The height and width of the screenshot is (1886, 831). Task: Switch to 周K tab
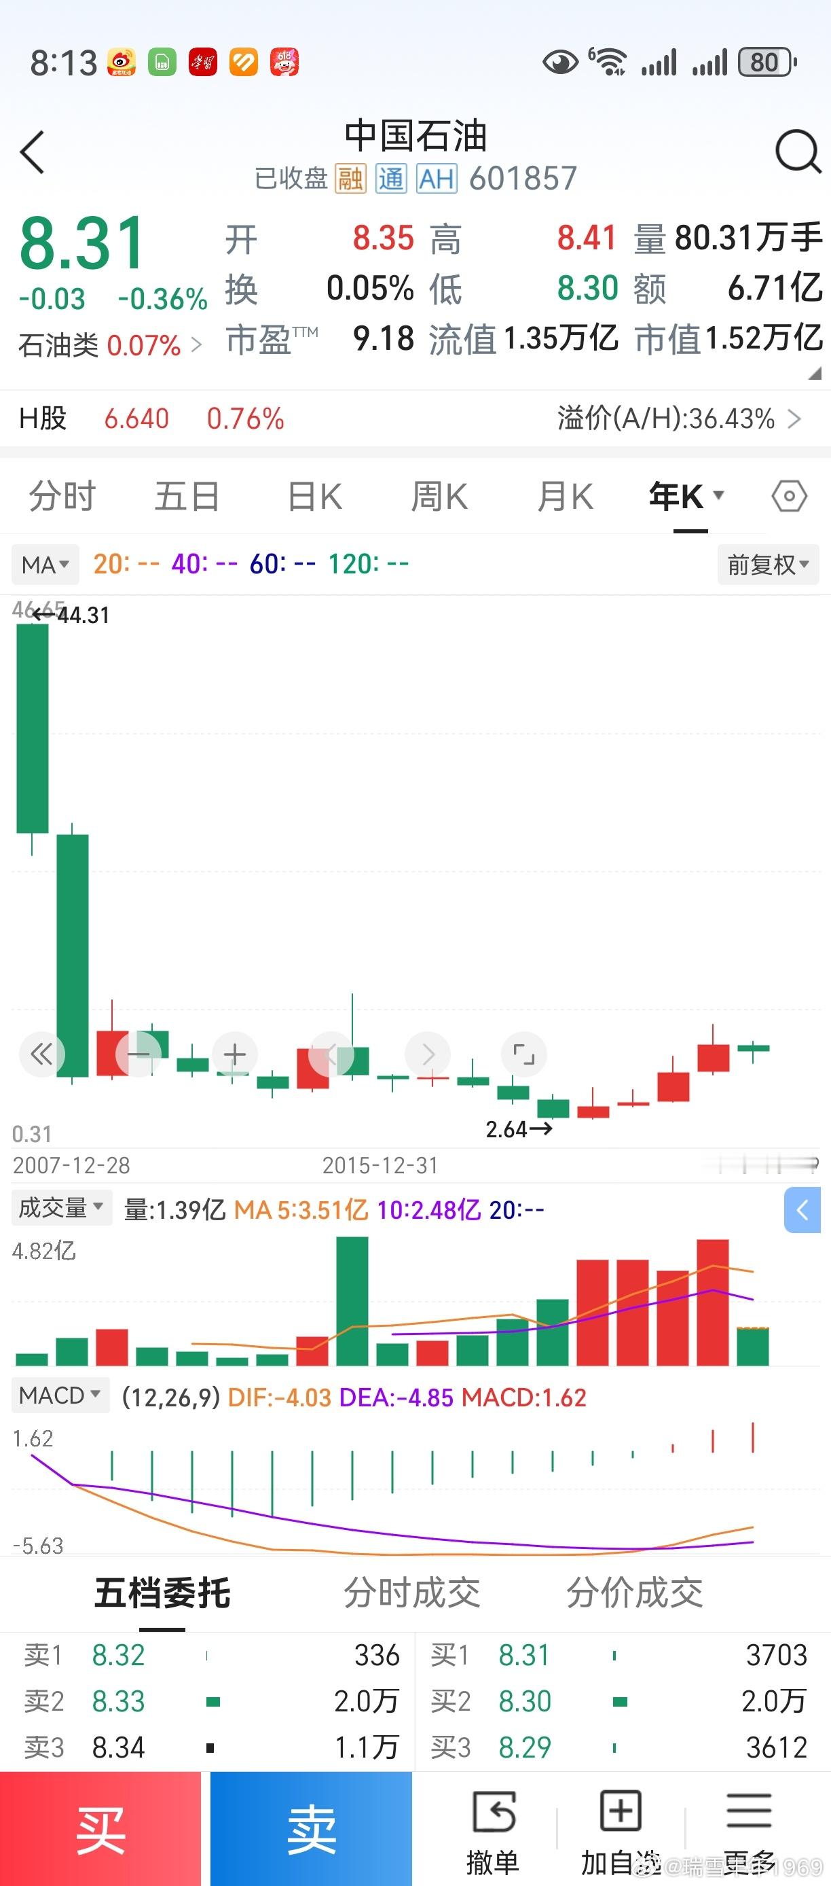439,497
